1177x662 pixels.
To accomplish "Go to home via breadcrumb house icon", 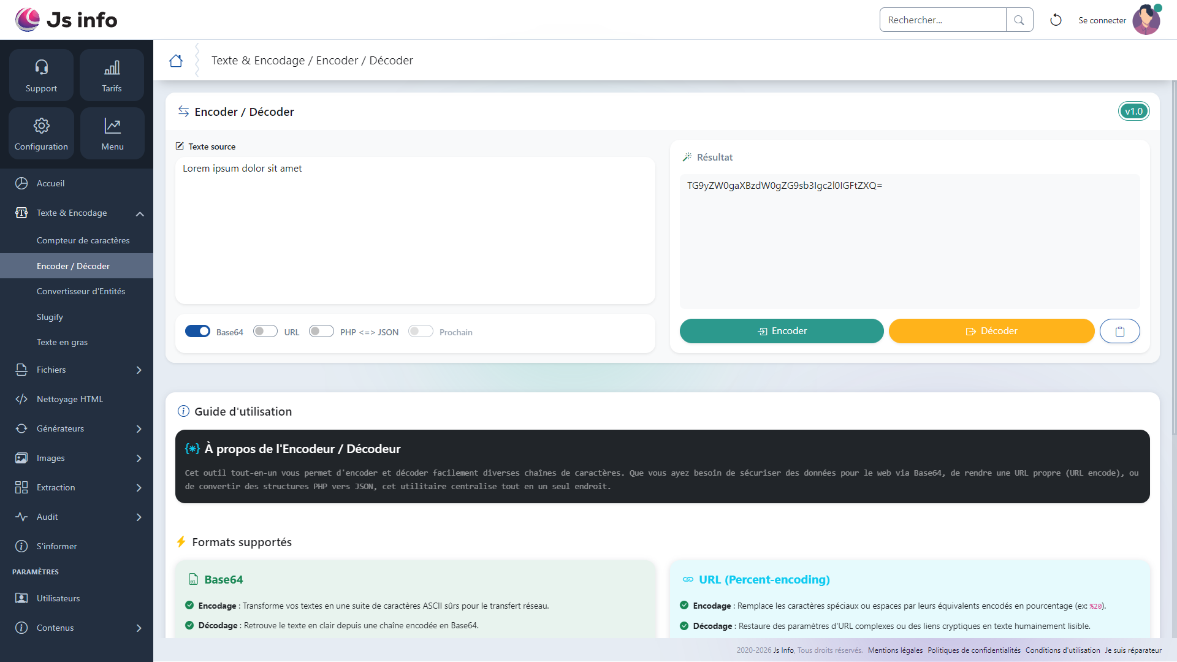I will click(176, 61).
